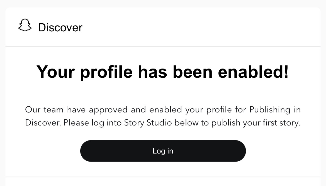This screenshot has width=326, height=186.
Task: Click 'Discover.' at the second paragraph line start
Action: coord(43,123)
